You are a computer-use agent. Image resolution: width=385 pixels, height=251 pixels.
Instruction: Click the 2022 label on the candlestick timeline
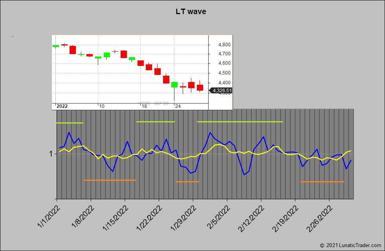coord(62,106)
